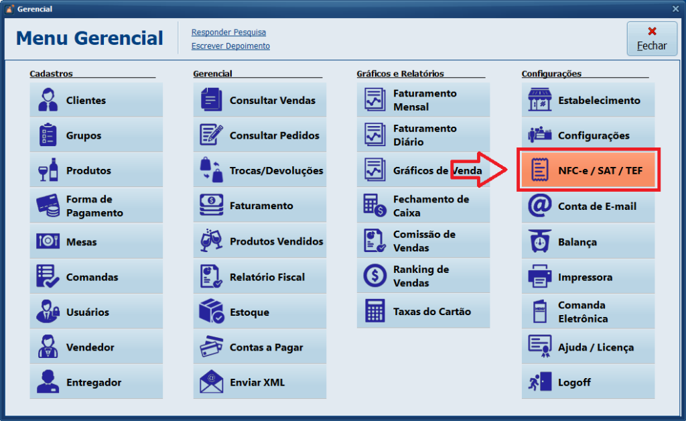686x421 pixels.
Task: Go to Ajuda / Licença
Action: point(588,347)
